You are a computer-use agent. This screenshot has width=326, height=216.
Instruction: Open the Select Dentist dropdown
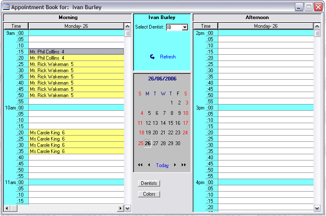click(185, 27)
